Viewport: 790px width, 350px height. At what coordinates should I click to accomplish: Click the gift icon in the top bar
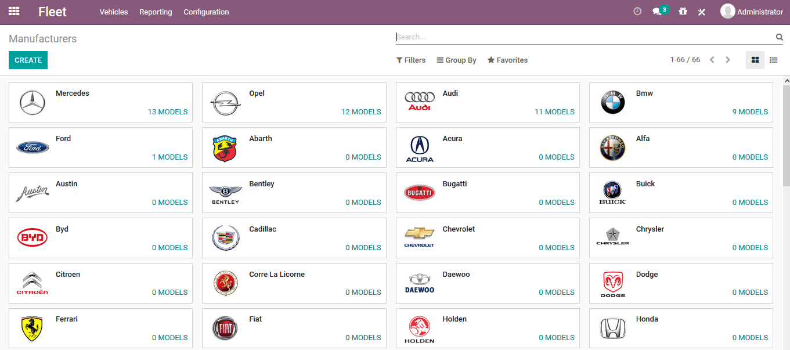(683, 12)
